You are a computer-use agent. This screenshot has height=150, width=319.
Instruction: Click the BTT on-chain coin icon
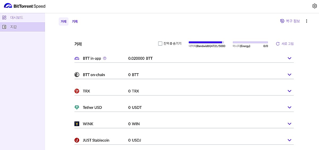click(77, 75)
